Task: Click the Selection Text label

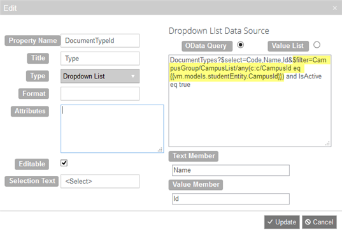Action: 32,181
